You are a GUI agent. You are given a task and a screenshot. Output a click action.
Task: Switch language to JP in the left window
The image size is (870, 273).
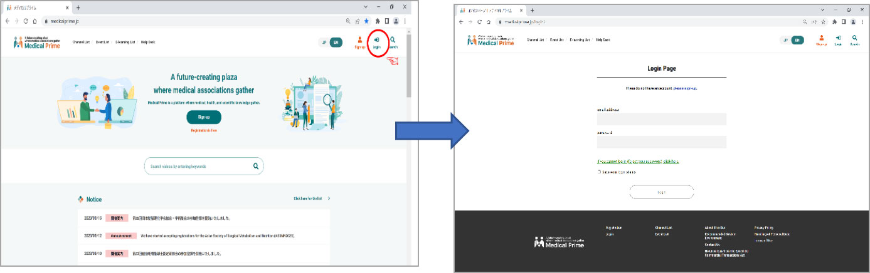pyautogui.click(x=324, y=43)
